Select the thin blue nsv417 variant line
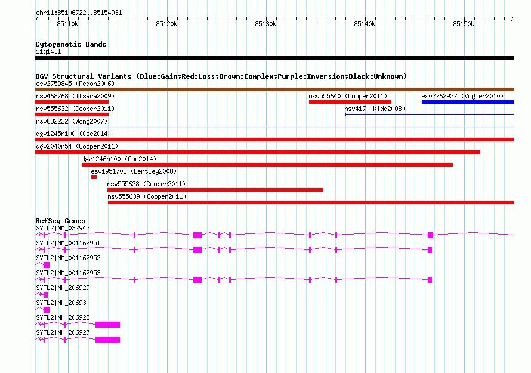Viewport: 531px width, 373px height. point(430,115)
